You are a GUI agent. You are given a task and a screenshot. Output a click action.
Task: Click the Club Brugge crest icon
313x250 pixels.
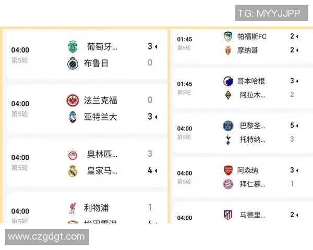(72, 64)
